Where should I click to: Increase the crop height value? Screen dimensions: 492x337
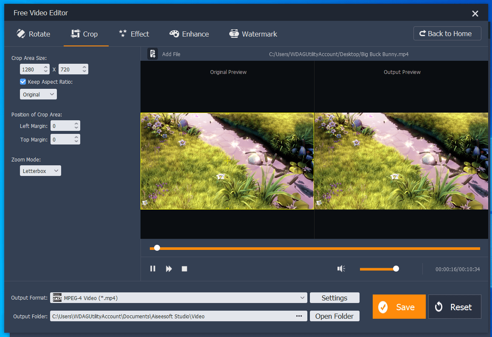84,67
